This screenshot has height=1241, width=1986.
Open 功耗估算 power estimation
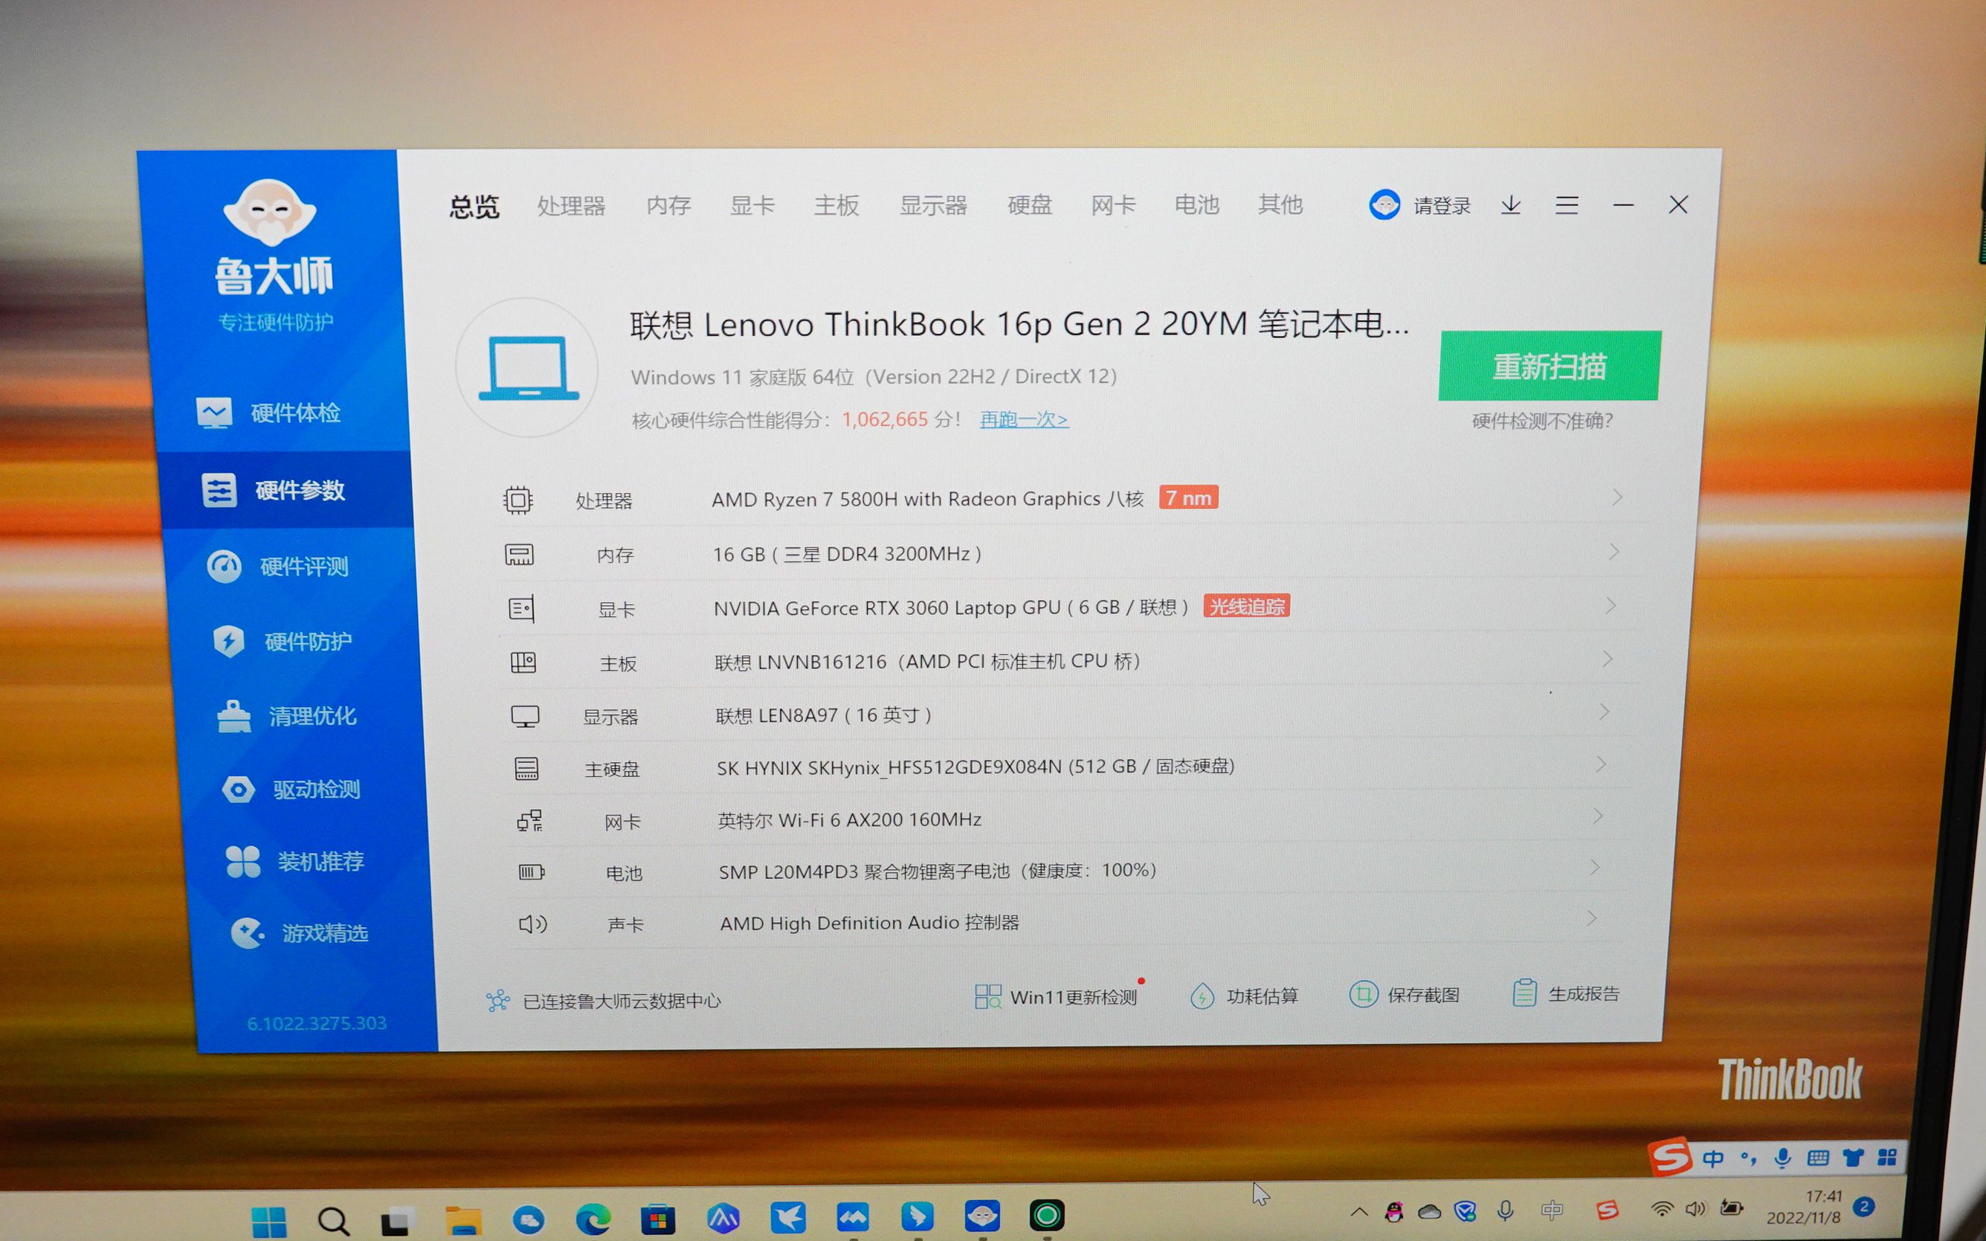point(1244,996)
